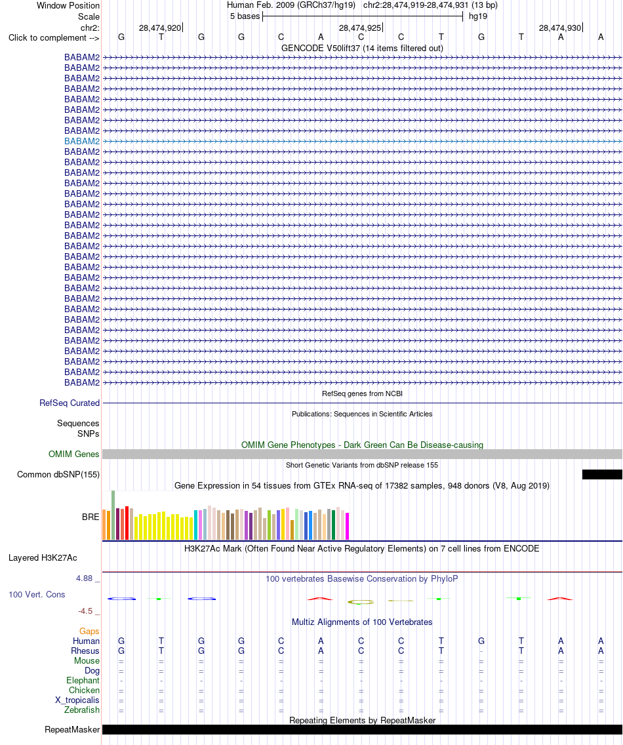
Task: Select the Scale label
Action: (89, 16)
